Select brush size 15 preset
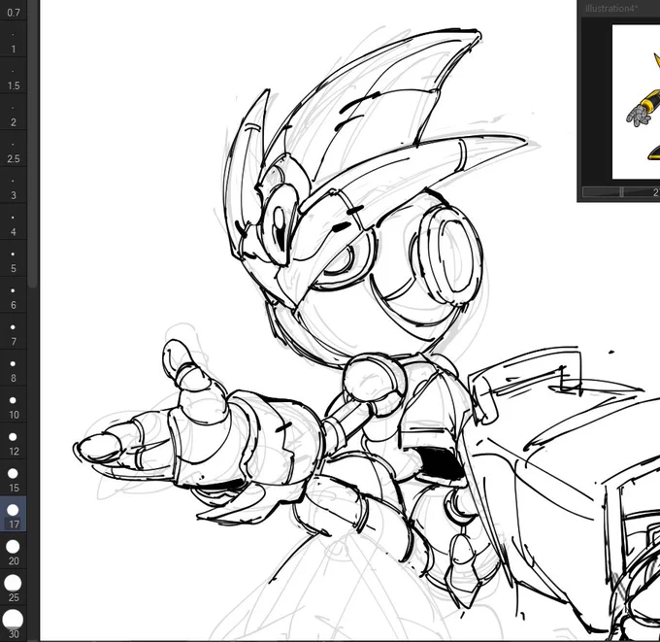The image size is (660, 642). [x=13, y=477]
